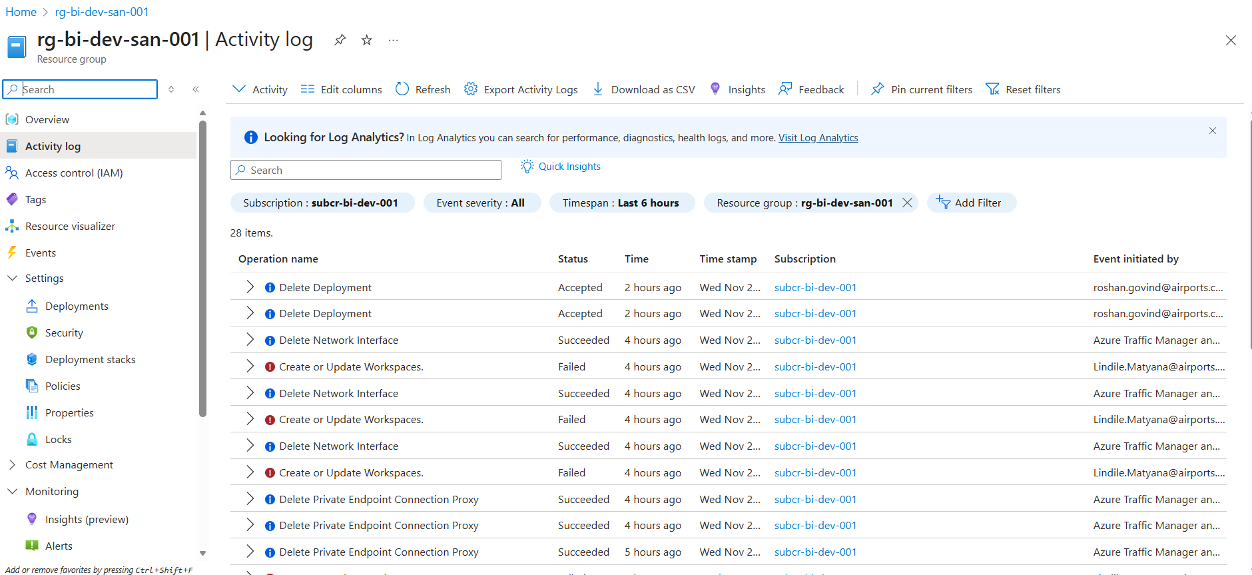Viewport: 1252px width, 575px height.
Task: Click the first failed Create or Update Workspaces error icon
Action: click(270, 366)
